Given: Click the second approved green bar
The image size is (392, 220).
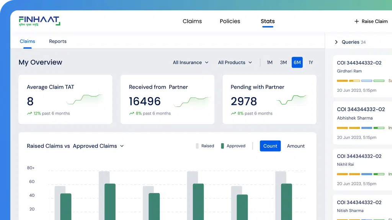Looking at the screenshot, I should [110, 202].
